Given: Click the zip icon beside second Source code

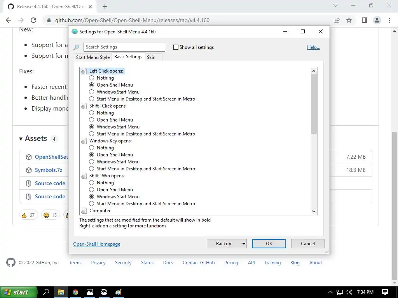Looking at the screenshot, I should pyautogui.click(x=29, y=197).
